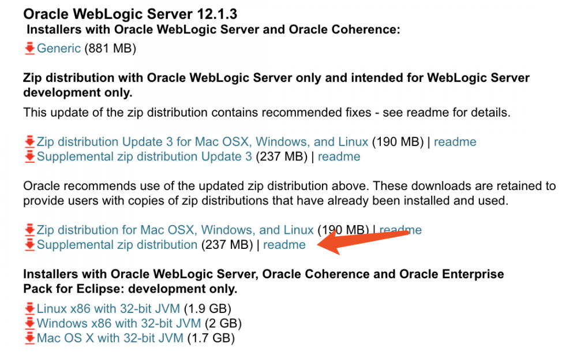Download Zip distribution Update 3 for Mac OSX, Windows, Linux
577x358 pixels.
tap(202, 142)
